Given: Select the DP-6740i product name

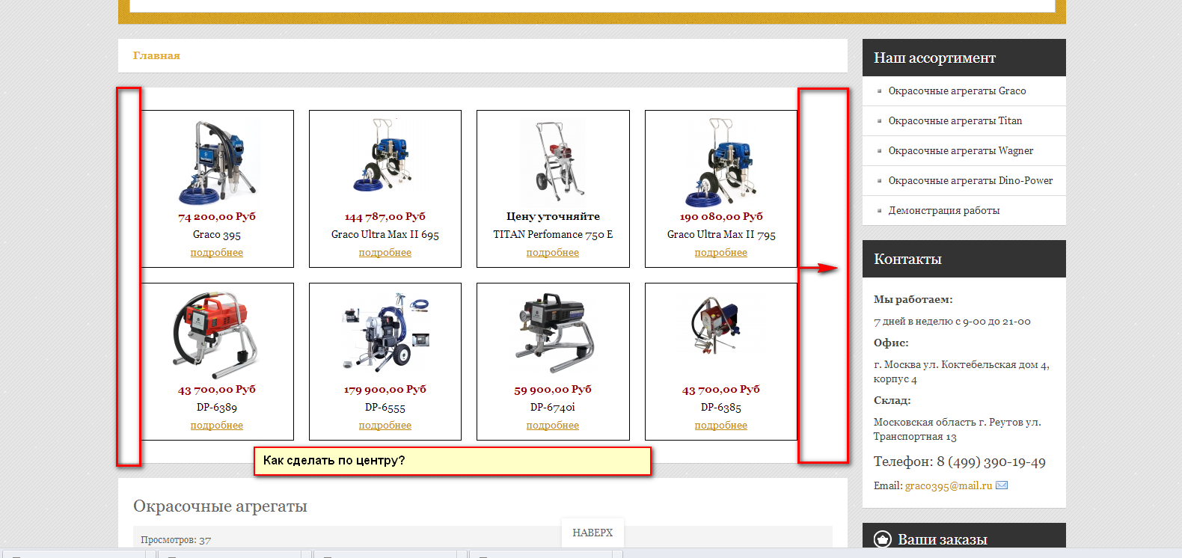Looking at the screenshot, I should (553, 408).
